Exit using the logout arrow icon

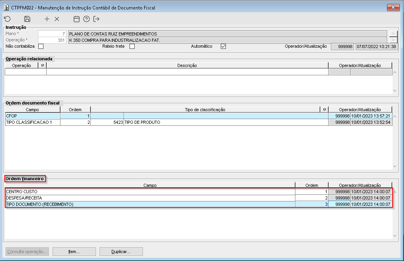96,19
